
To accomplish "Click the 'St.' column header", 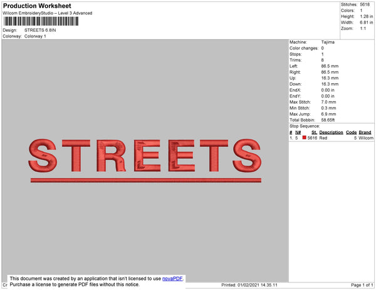I will click(314, 132).
